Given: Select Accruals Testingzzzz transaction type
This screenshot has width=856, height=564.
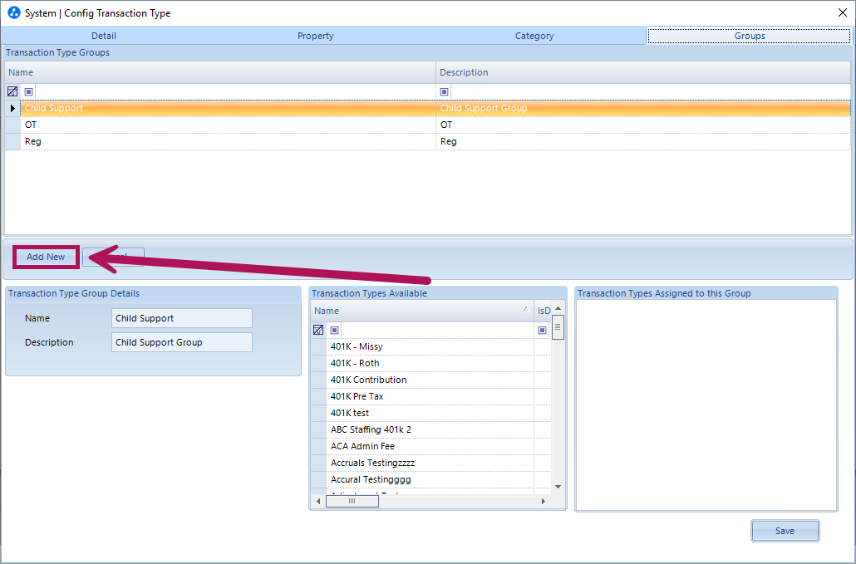Looking at the screenshot, I should 430,463.
